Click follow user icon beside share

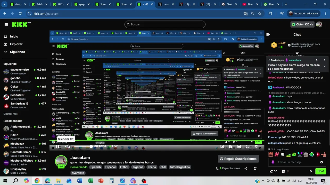[x=255, y=169]
